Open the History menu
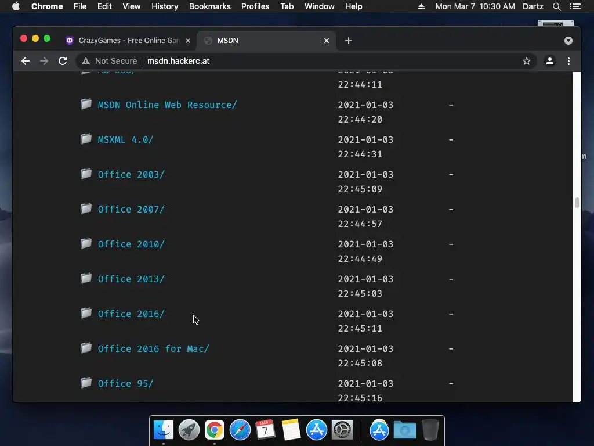Screen dimensions: 594x446 (x=165, y=6)
